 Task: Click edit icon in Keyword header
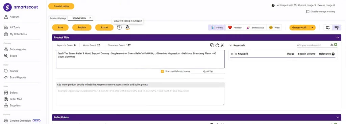click(x=232, y=54)
